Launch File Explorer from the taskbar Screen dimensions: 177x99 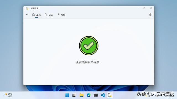(81, 95)
